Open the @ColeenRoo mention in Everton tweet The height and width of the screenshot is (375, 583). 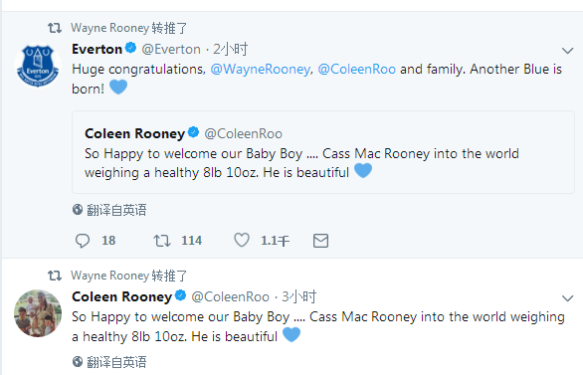click(x=356, y=69)
